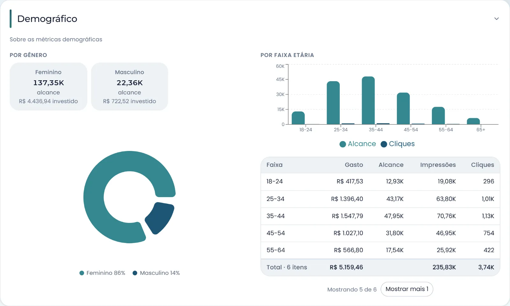The image size is (510, 306).
Task: Click the 35-44 Alcance bar in chart
Action: [368, 100]
